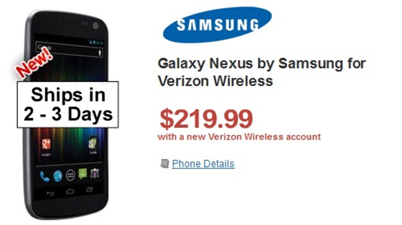This screenshot has height=225, width=402.
Task: Tap the microphone icon in search bar
Action: (x=100, y=53)
